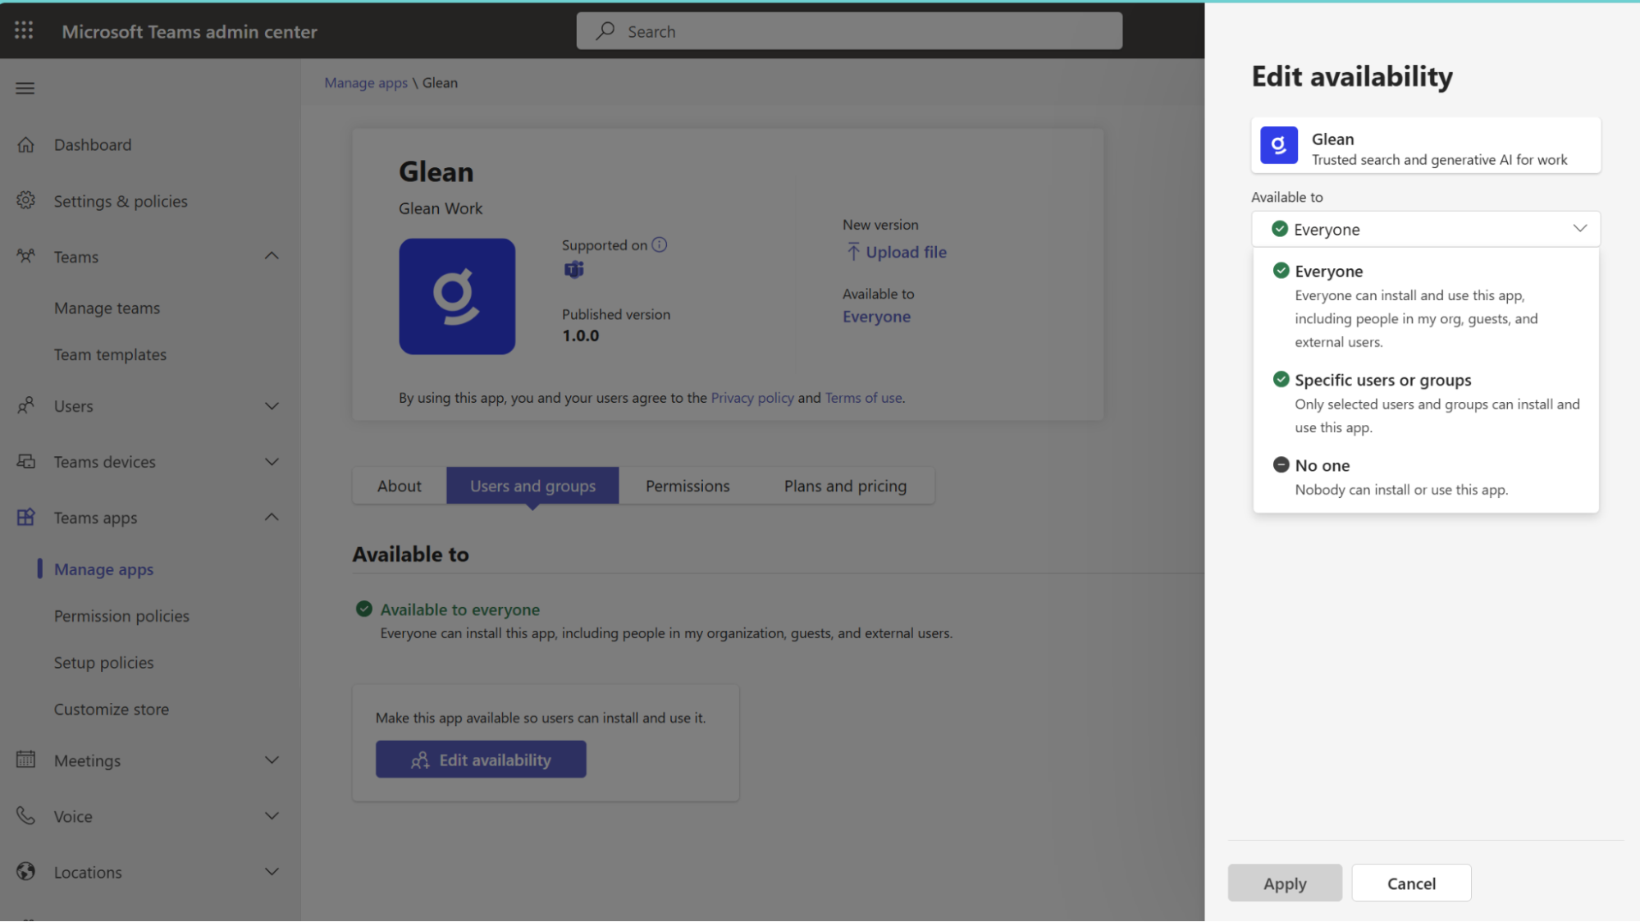Select the No one availability option

(x=1426, y=477)
